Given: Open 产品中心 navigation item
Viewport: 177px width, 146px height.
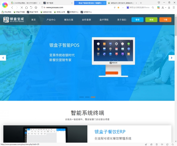Looking at the screenshot, I should pos(51,20).
